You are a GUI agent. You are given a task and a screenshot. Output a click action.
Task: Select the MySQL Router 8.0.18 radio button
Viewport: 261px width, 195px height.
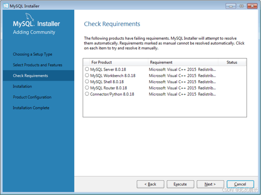(x=87, y=88)
